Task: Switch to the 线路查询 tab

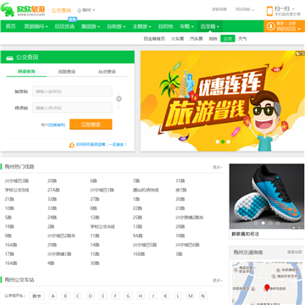Action: [67, 72]
